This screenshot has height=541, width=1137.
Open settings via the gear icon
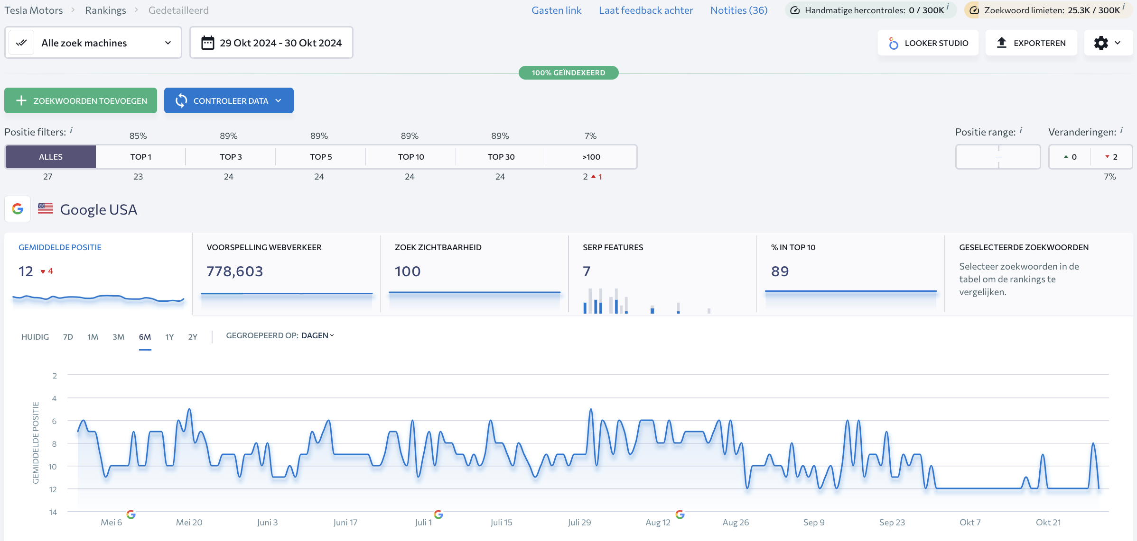(1101, 43)
